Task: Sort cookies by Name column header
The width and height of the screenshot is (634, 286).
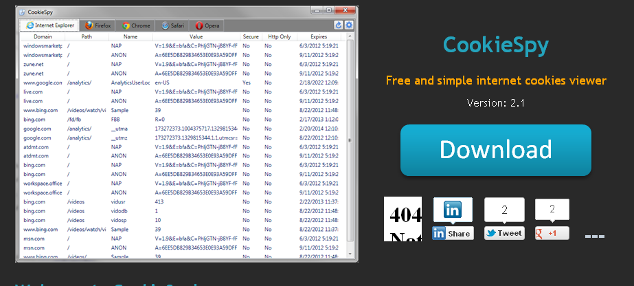Action: pos(131,36)
